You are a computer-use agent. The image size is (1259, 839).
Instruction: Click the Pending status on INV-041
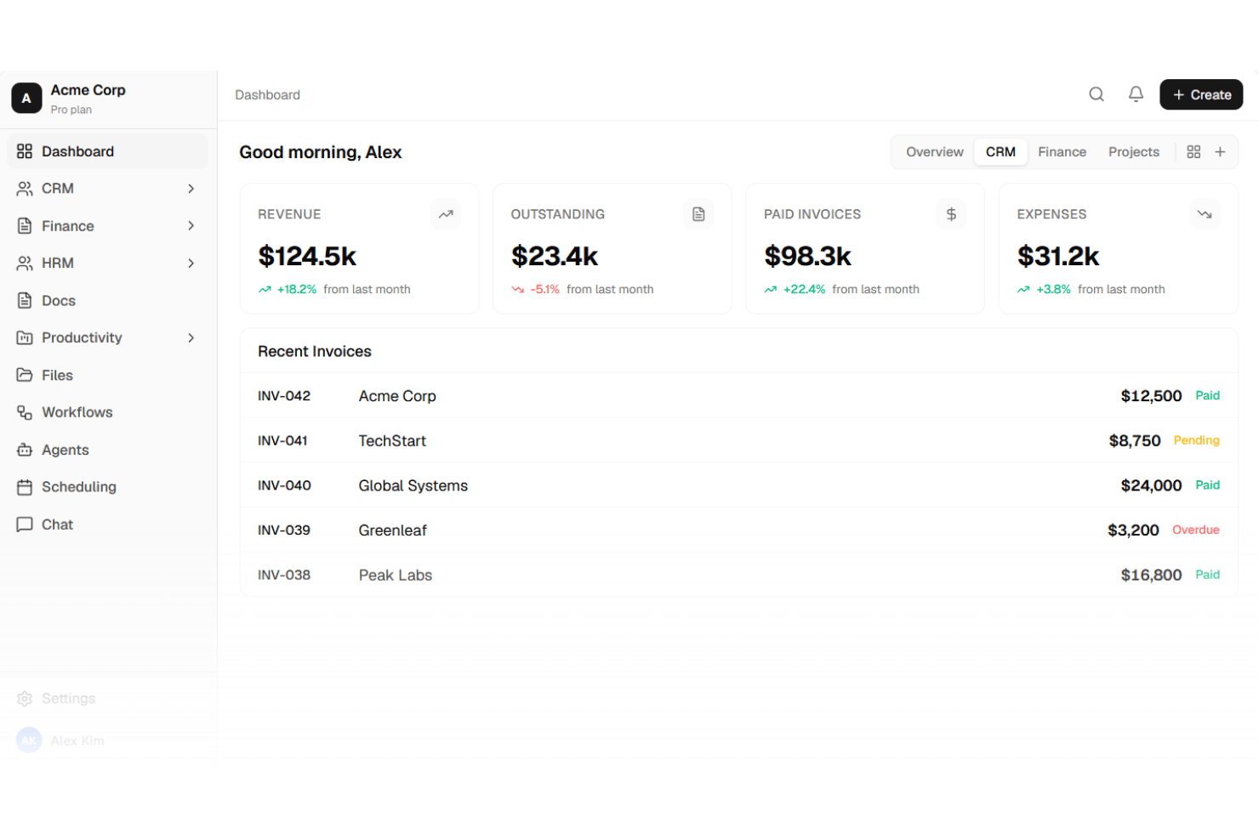click(1196, 440)
